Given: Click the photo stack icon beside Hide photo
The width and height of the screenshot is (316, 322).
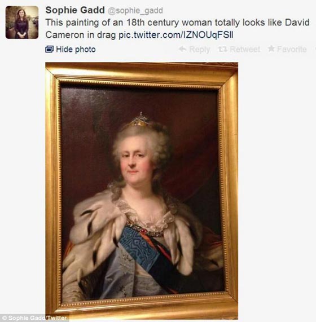Looking at the screenshot, I should [49, 49].
